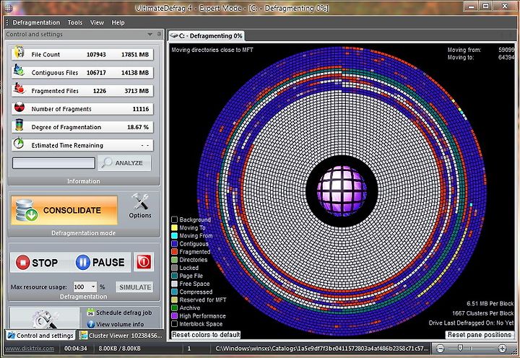Viewport: 520px width, 358px height.
Task: Click the 1667 Clusters Per Block text
Action: point(483,313)
